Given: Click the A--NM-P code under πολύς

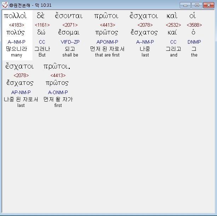Looking at the screenshot, I should coord(17,42).
